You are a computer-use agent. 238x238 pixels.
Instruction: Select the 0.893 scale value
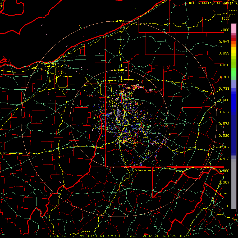tap(224, 53)
